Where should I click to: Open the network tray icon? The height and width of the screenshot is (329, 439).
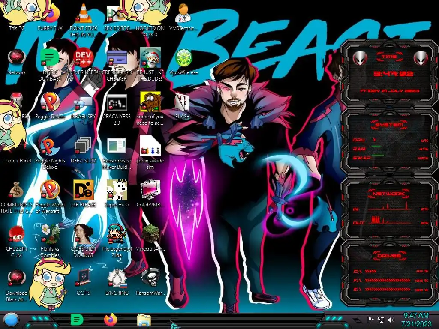(x=381, y=320)
